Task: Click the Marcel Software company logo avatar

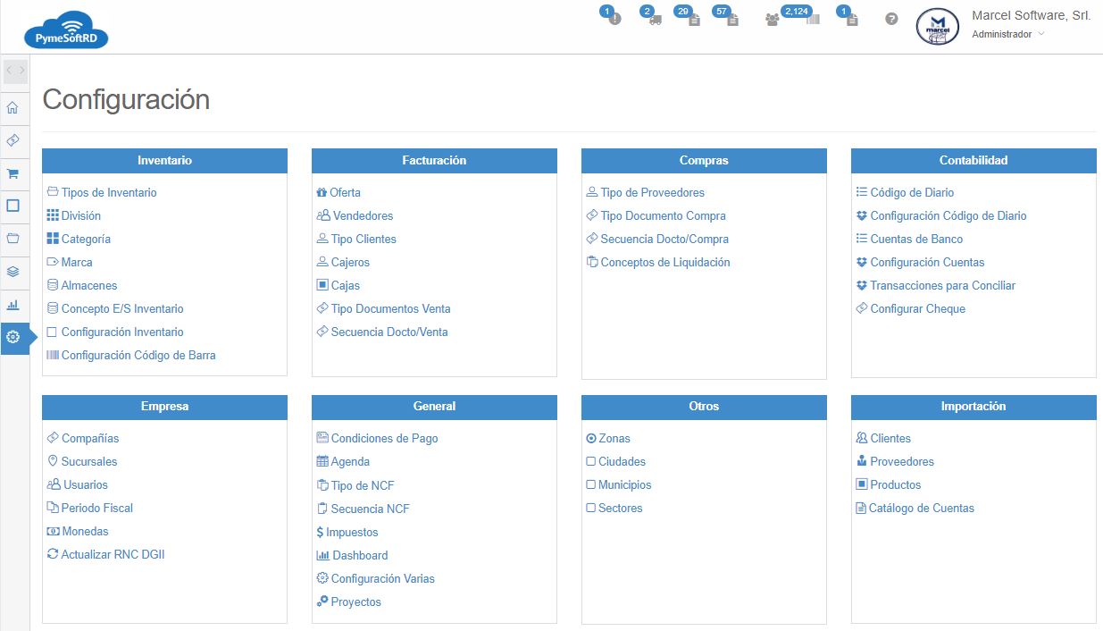Action: point(937,27)
